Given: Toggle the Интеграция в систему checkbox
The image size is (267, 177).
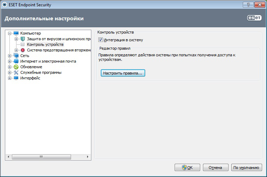Looking at the screenshot, I should 100,40.
